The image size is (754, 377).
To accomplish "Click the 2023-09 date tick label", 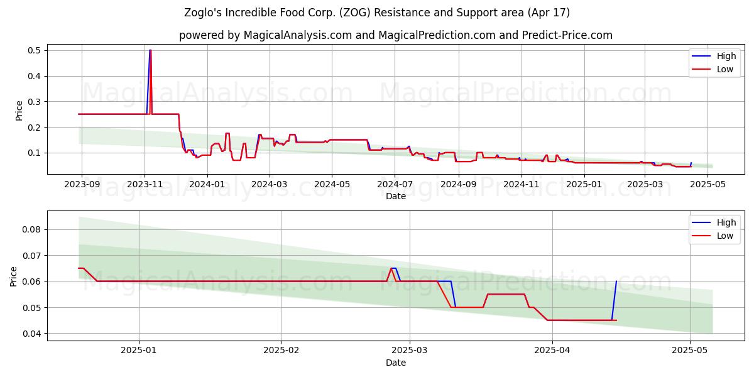I will [82, 184].
